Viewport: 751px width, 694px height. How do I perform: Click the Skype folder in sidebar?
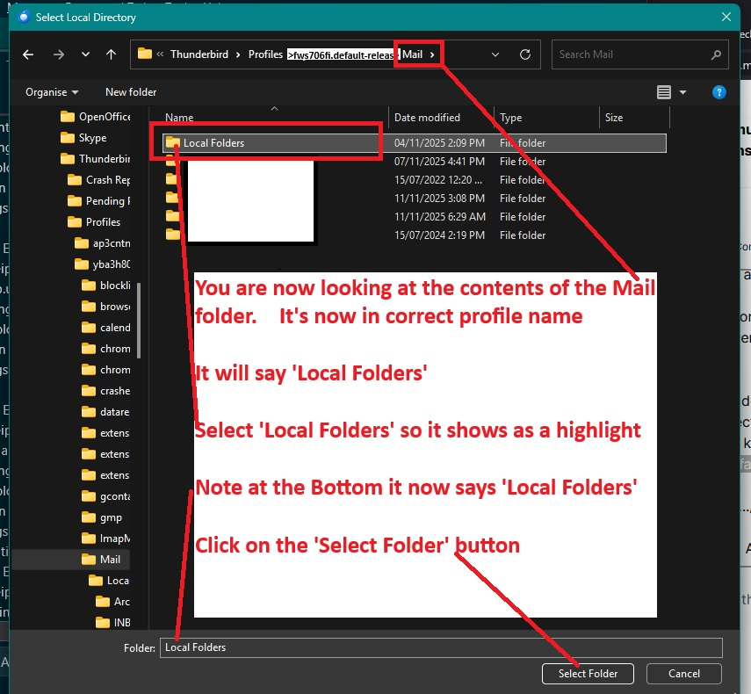click(92, 138)
